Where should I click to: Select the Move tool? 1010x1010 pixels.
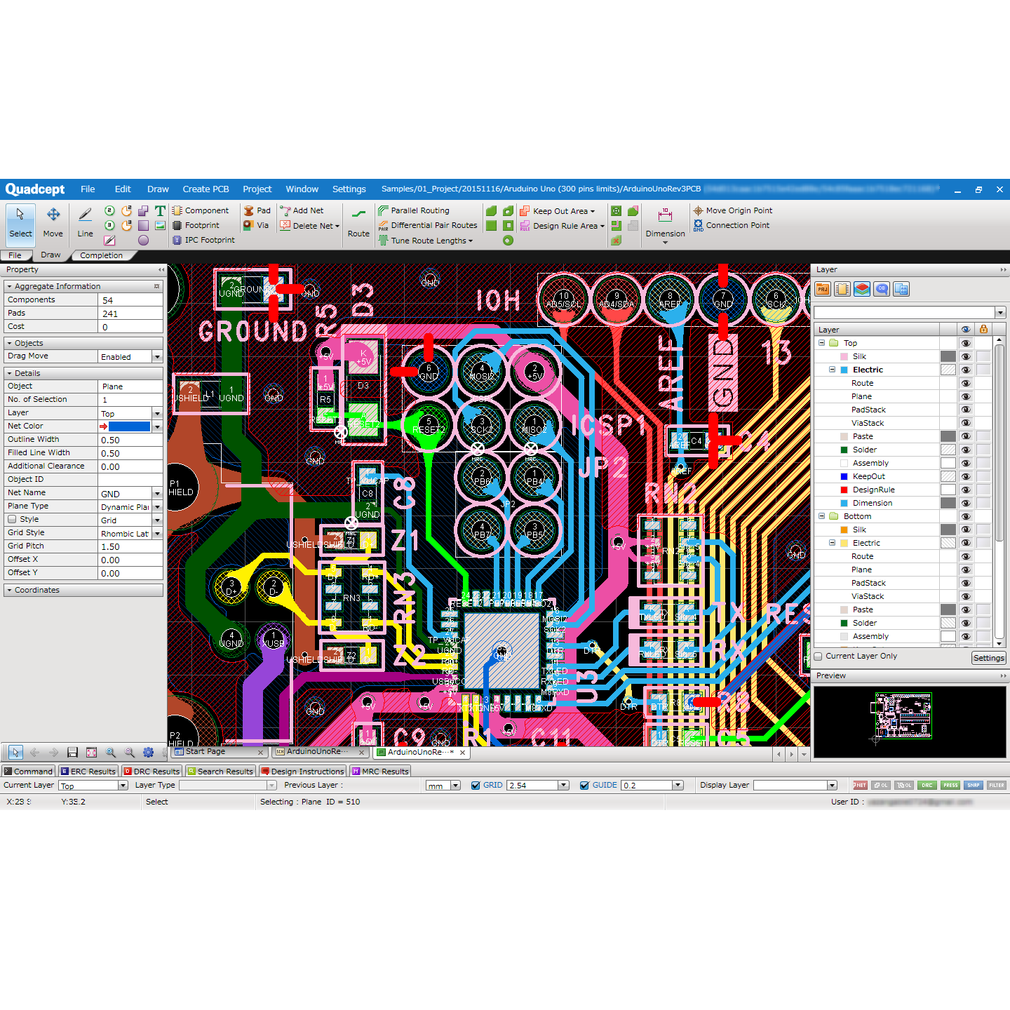[53, 222]
